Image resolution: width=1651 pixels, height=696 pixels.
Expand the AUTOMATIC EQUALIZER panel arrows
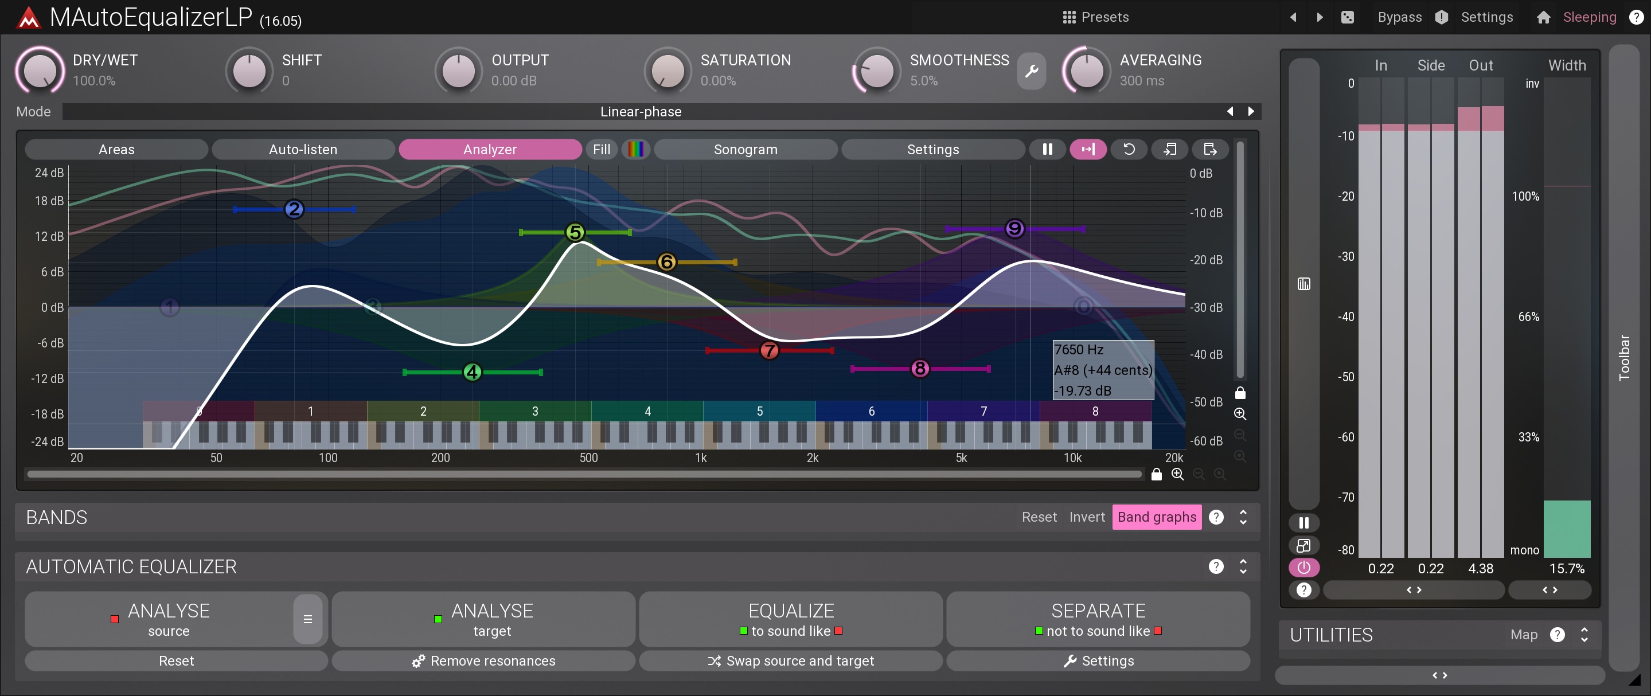point(1243,566)
